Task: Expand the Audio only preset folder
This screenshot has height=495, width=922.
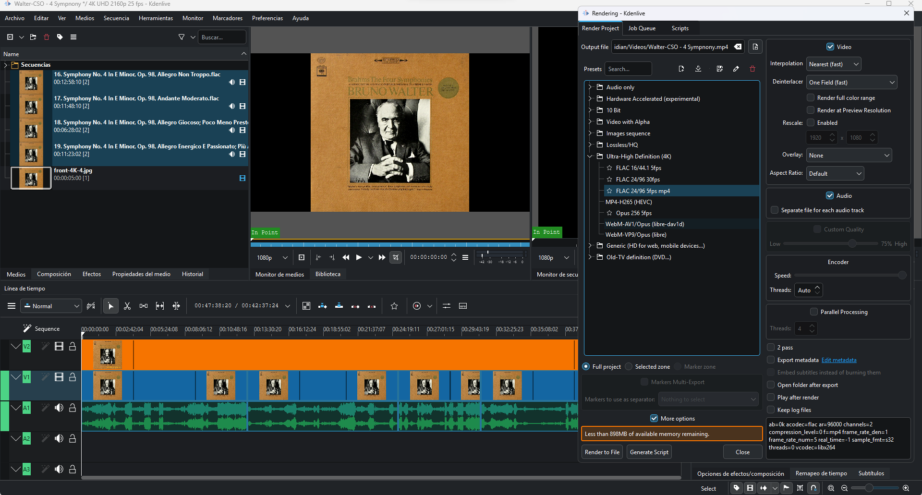Action: 590,87
